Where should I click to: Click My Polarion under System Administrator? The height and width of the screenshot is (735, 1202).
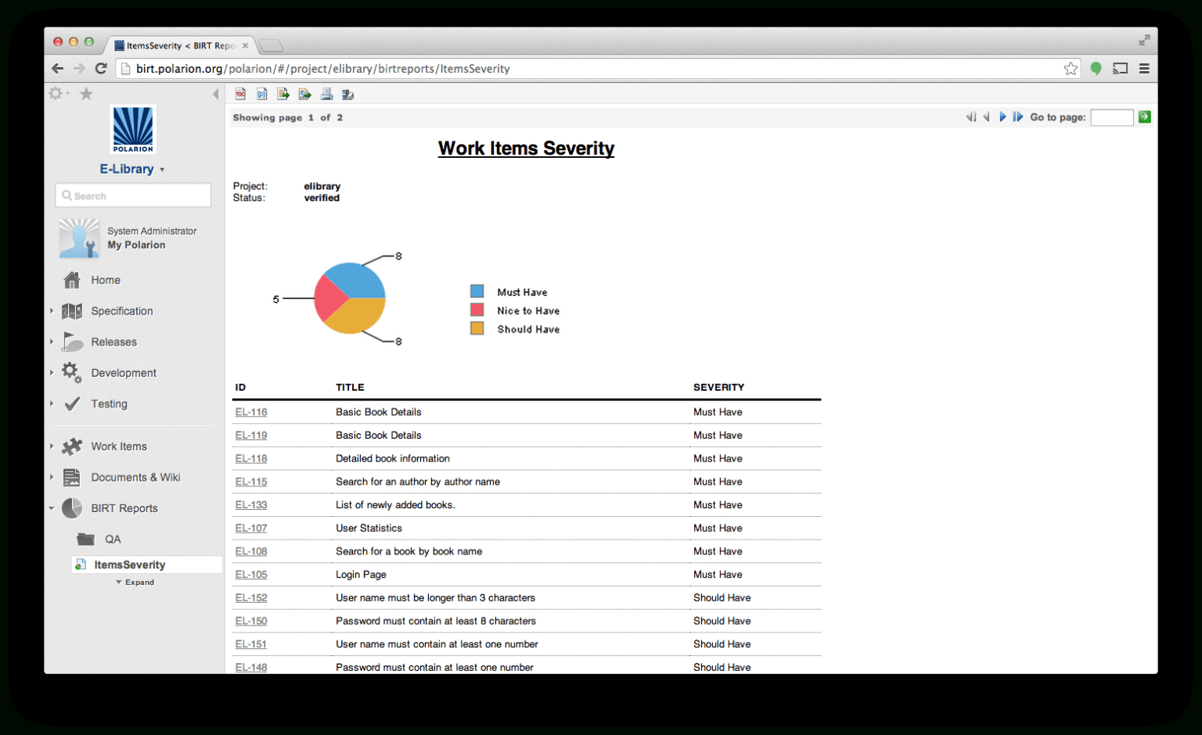(137, 245)
